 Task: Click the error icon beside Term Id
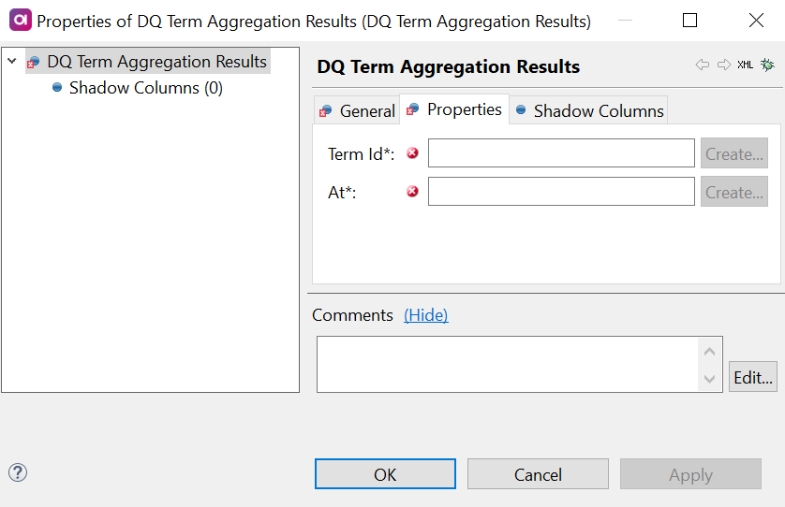(x=412, y=153)
